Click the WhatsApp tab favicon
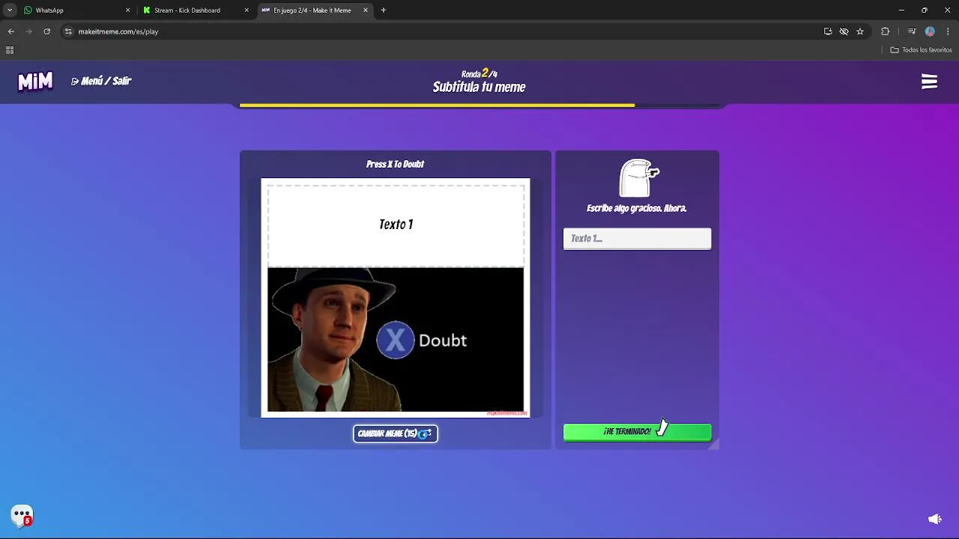Screen dimensions: 959x539 (28, 10)
